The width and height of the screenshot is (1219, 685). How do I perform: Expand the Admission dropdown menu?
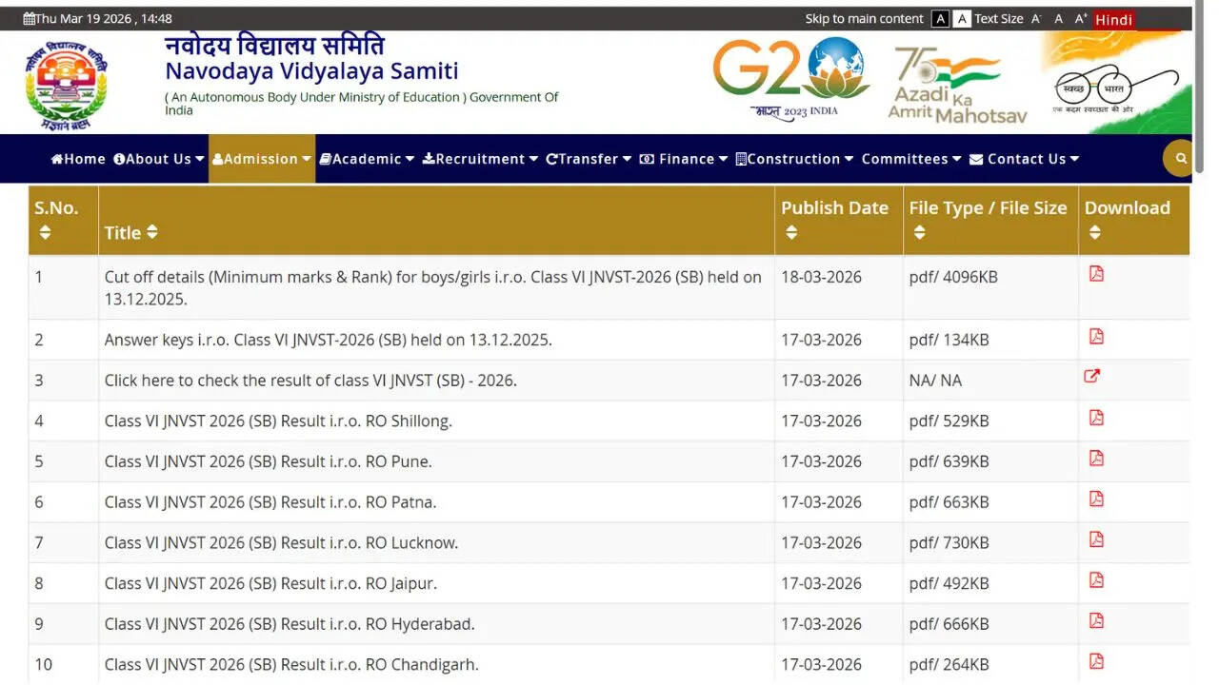262,159
